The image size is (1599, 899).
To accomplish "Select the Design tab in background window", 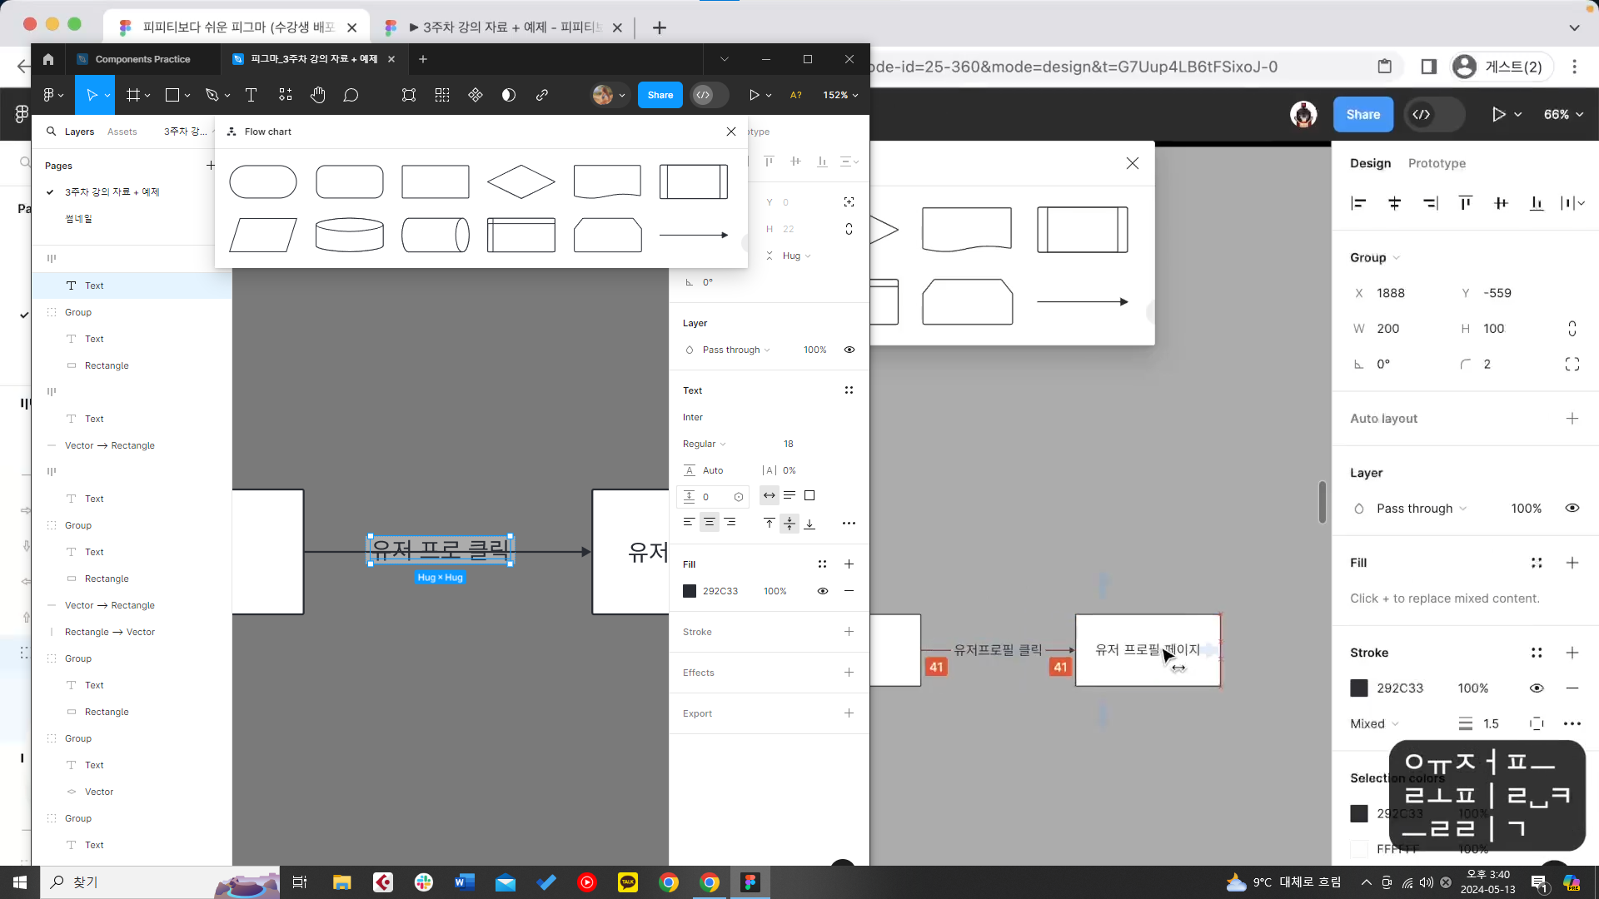I will click(1370, 163).
